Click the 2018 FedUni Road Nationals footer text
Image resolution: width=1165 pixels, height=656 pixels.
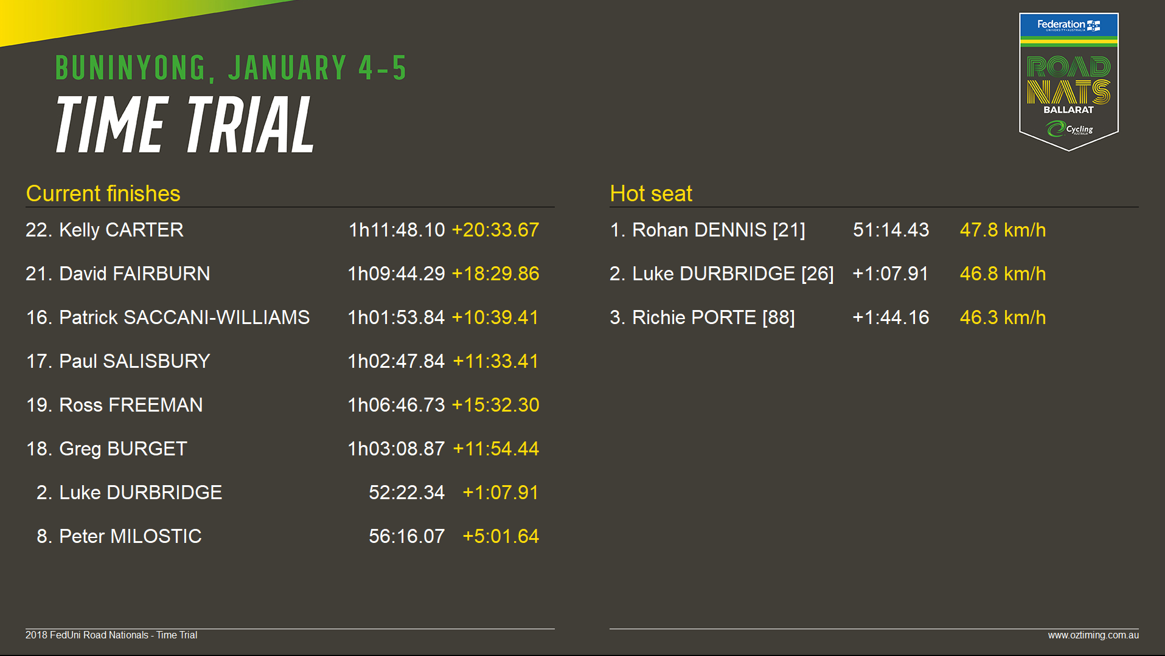pos(111,635)
